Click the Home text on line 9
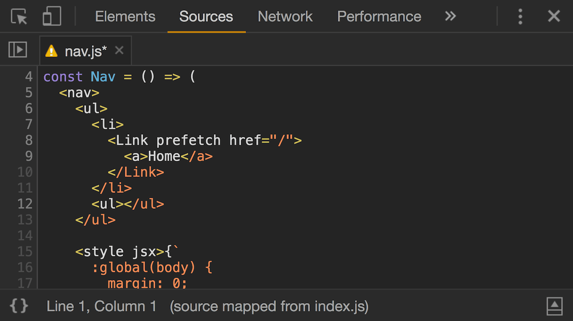The width and height of the screenshot is (573, 321). (x=164, y=156)
